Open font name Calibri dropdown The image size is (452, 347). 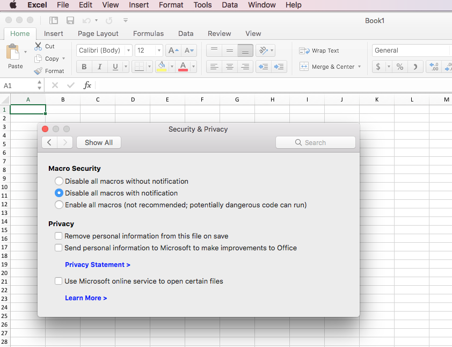pyautogui.click(x=128, y=50)
